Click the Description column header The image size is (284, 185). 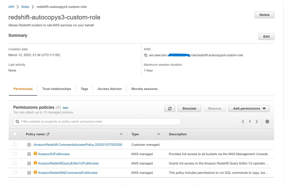(178, 134)
